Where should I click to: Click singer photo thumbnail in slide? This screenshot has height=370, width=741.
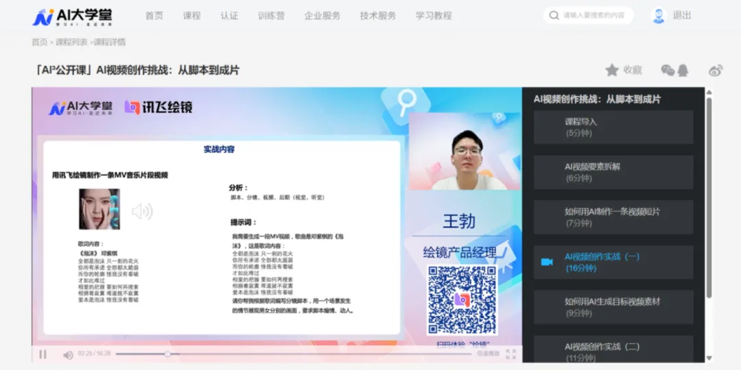[99, 209]
